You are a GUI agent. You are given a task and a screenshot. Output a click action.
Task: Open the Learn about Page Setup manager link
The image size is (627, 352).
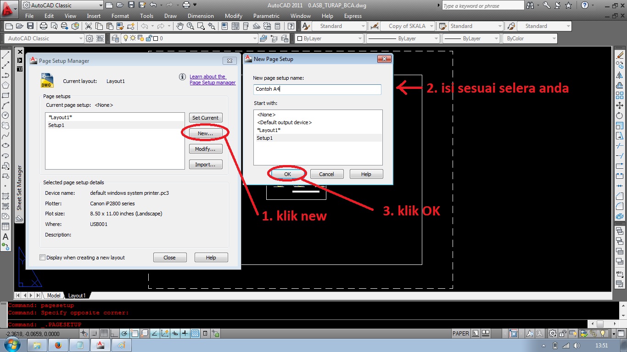(x=213, y=79)
